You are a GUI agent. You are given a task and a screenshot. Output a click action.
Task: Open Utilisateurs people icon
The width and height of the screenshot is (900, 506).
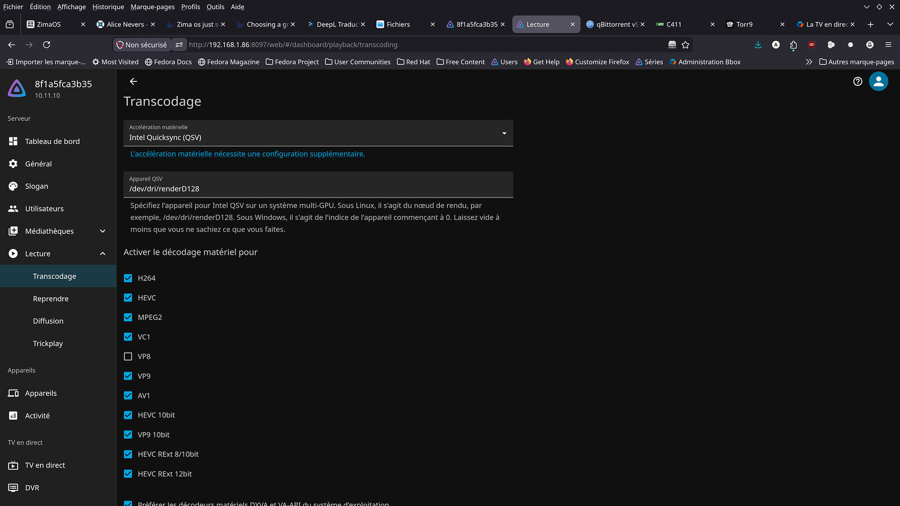(x=13, y=209)
